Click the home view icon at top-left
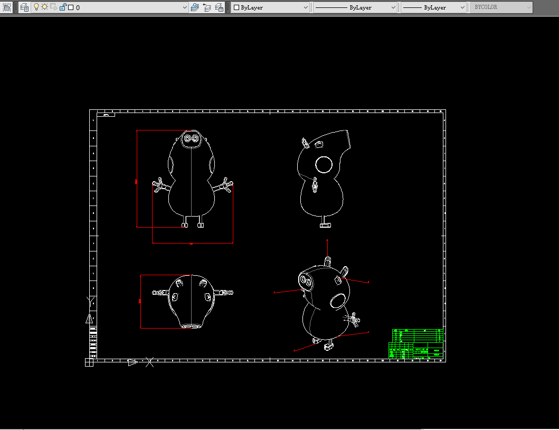Screen dimensions: 559x430 pos(6,7)
